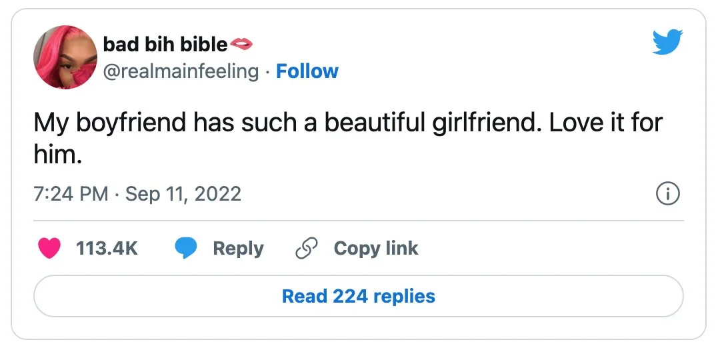Click the chain link icon

coord(307,248)
